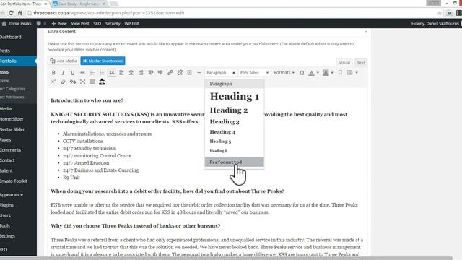Switch to the Visual editor tab

pos(344,63)
